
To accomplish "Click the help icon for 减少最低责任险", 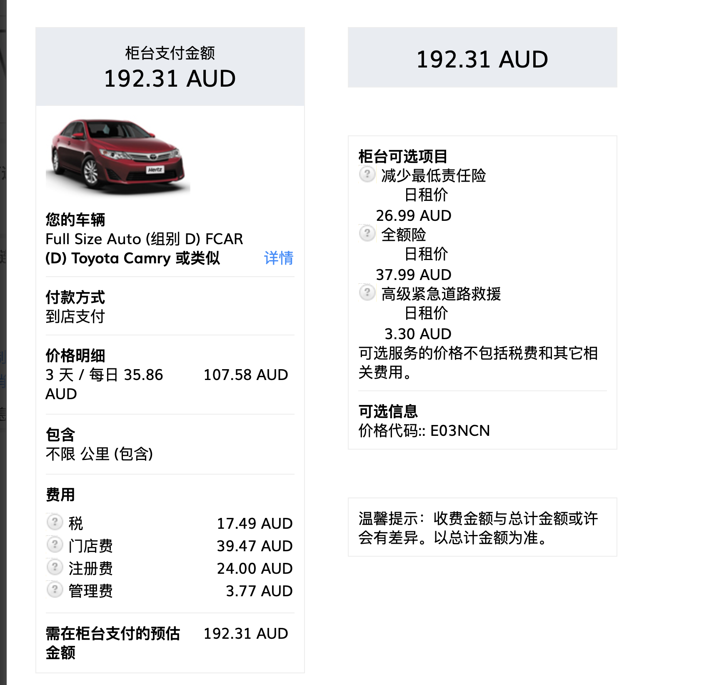I will click(367, 174).
